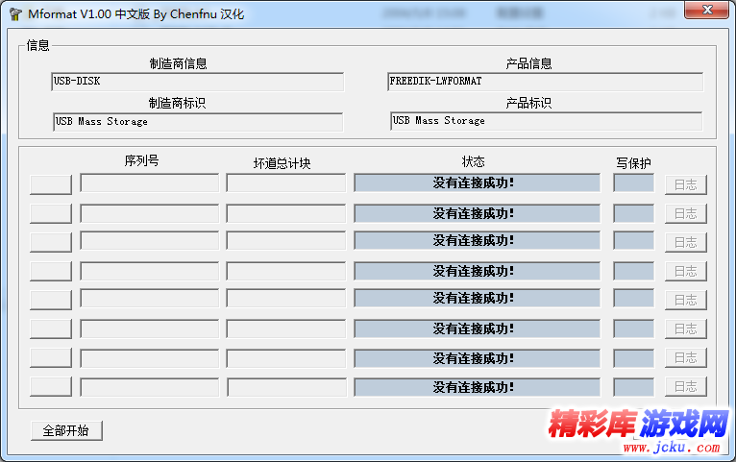Viewport: 736px width, 462px height.
Task: Click the 日志 button in the eighth row
Action: [686, 387]
